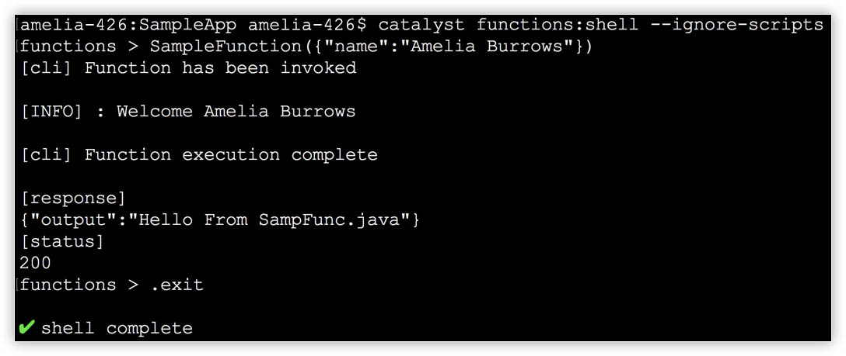
Task: Click the [INFO] log tag
Action: (x=52, y=112)
